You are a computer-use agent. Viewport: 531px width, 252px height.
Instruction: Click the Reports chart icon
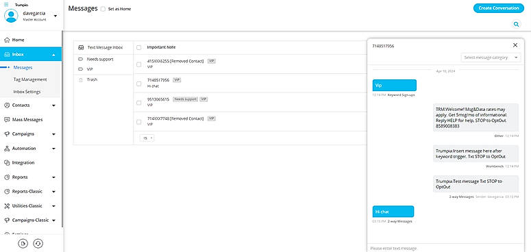click(7, 177)
